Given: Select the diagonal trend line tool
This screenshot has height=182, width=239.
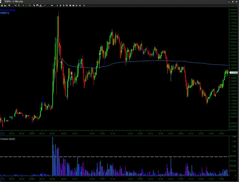Looking at the screenshot, I should tap(45, 5).
